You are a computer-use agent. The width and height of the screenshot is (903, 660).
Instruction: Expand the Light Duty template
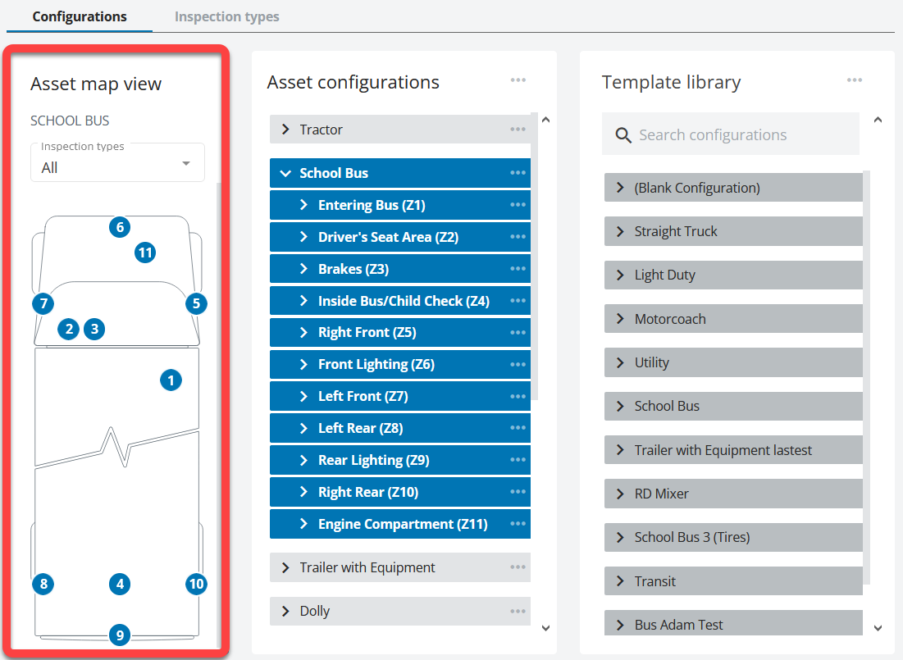tap(620, 275)
